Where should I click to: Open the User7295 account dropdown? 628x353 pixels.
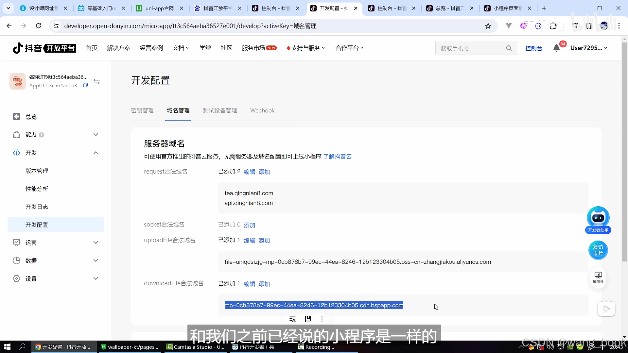[589, 48]
